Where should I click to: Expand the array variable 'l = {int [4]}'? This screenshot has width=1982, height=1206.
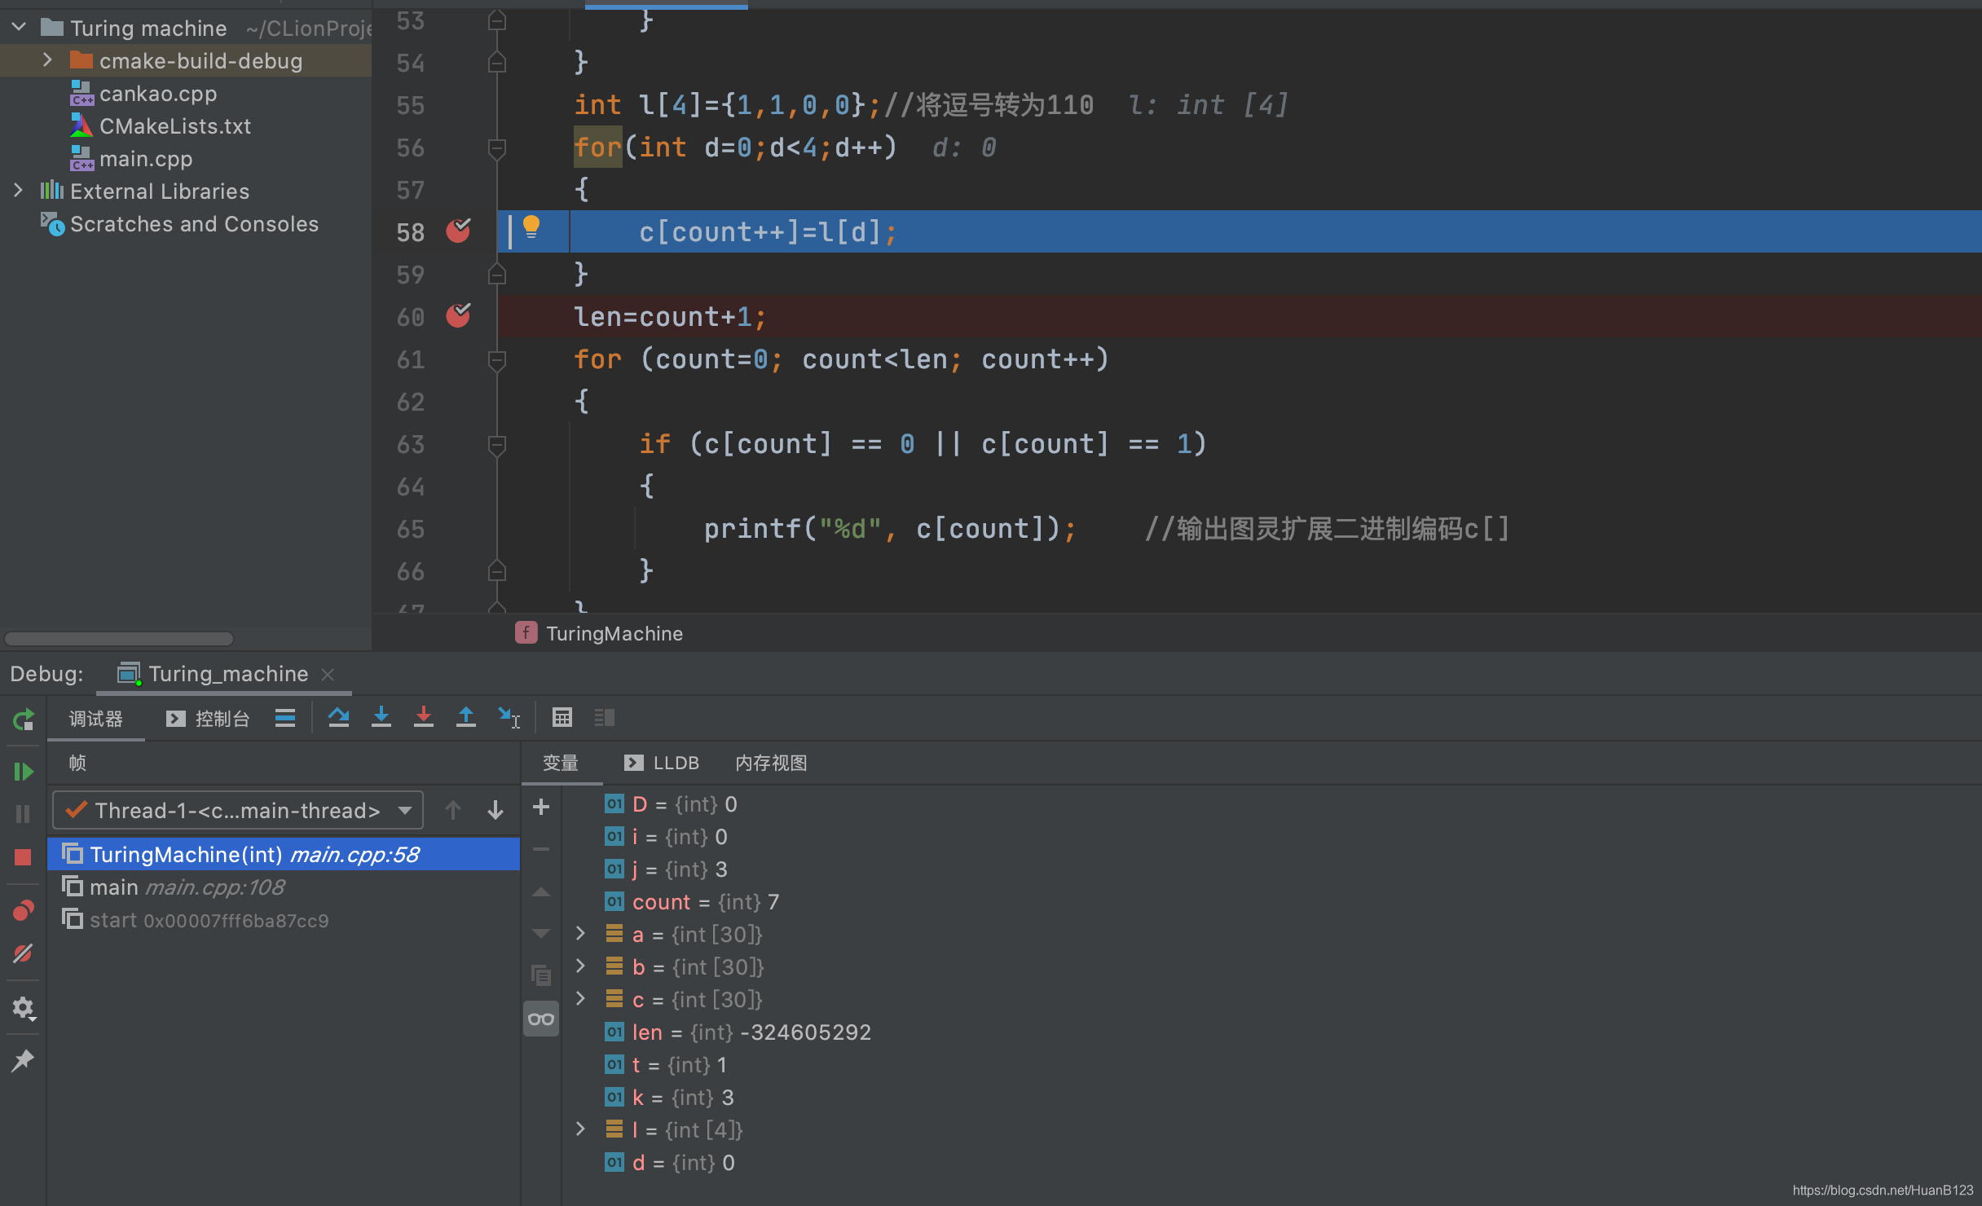pos(579,1128)
